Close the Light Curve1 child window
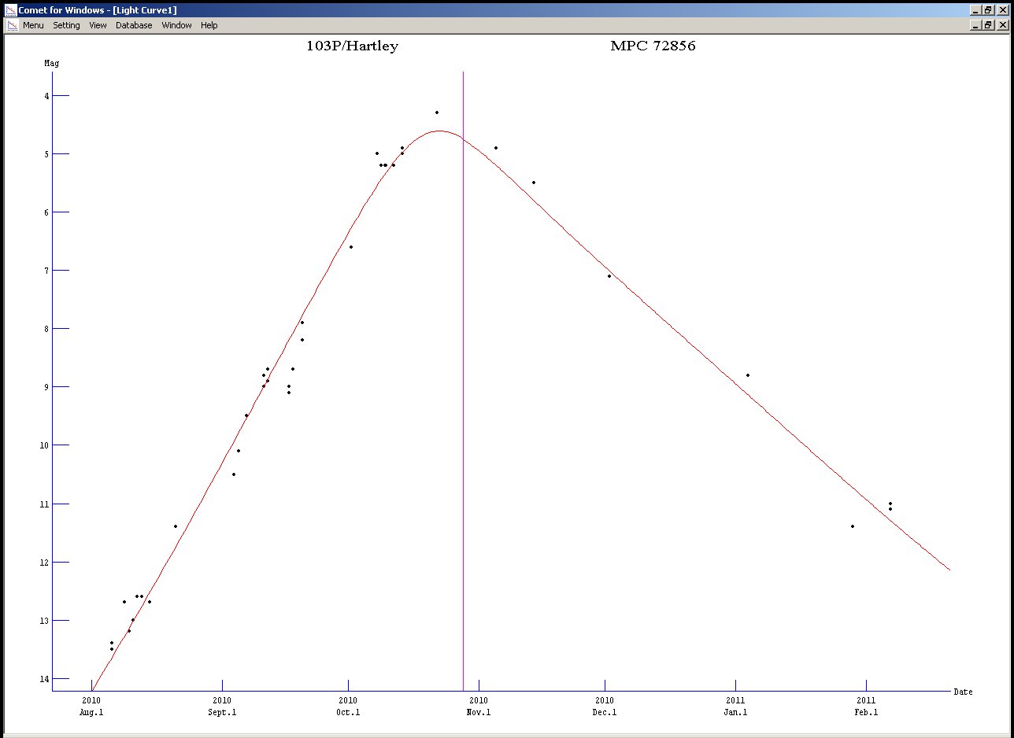Viewport: 1014px width, 738px height. [1001, 25]
